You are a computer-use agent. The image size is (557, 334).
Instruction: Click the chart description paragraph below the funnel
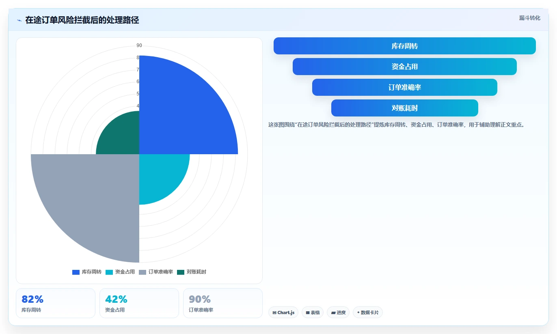(397, 125)
